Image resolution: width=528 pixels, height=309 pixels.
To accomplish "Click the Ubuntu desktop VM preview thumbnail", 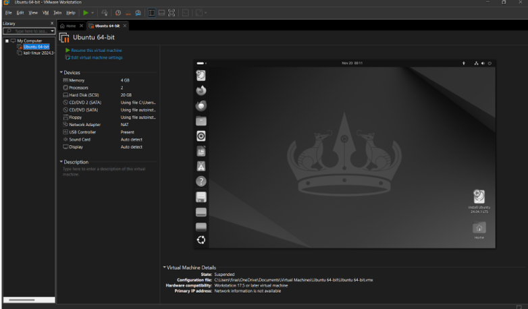I will click(x=344, y=154).
